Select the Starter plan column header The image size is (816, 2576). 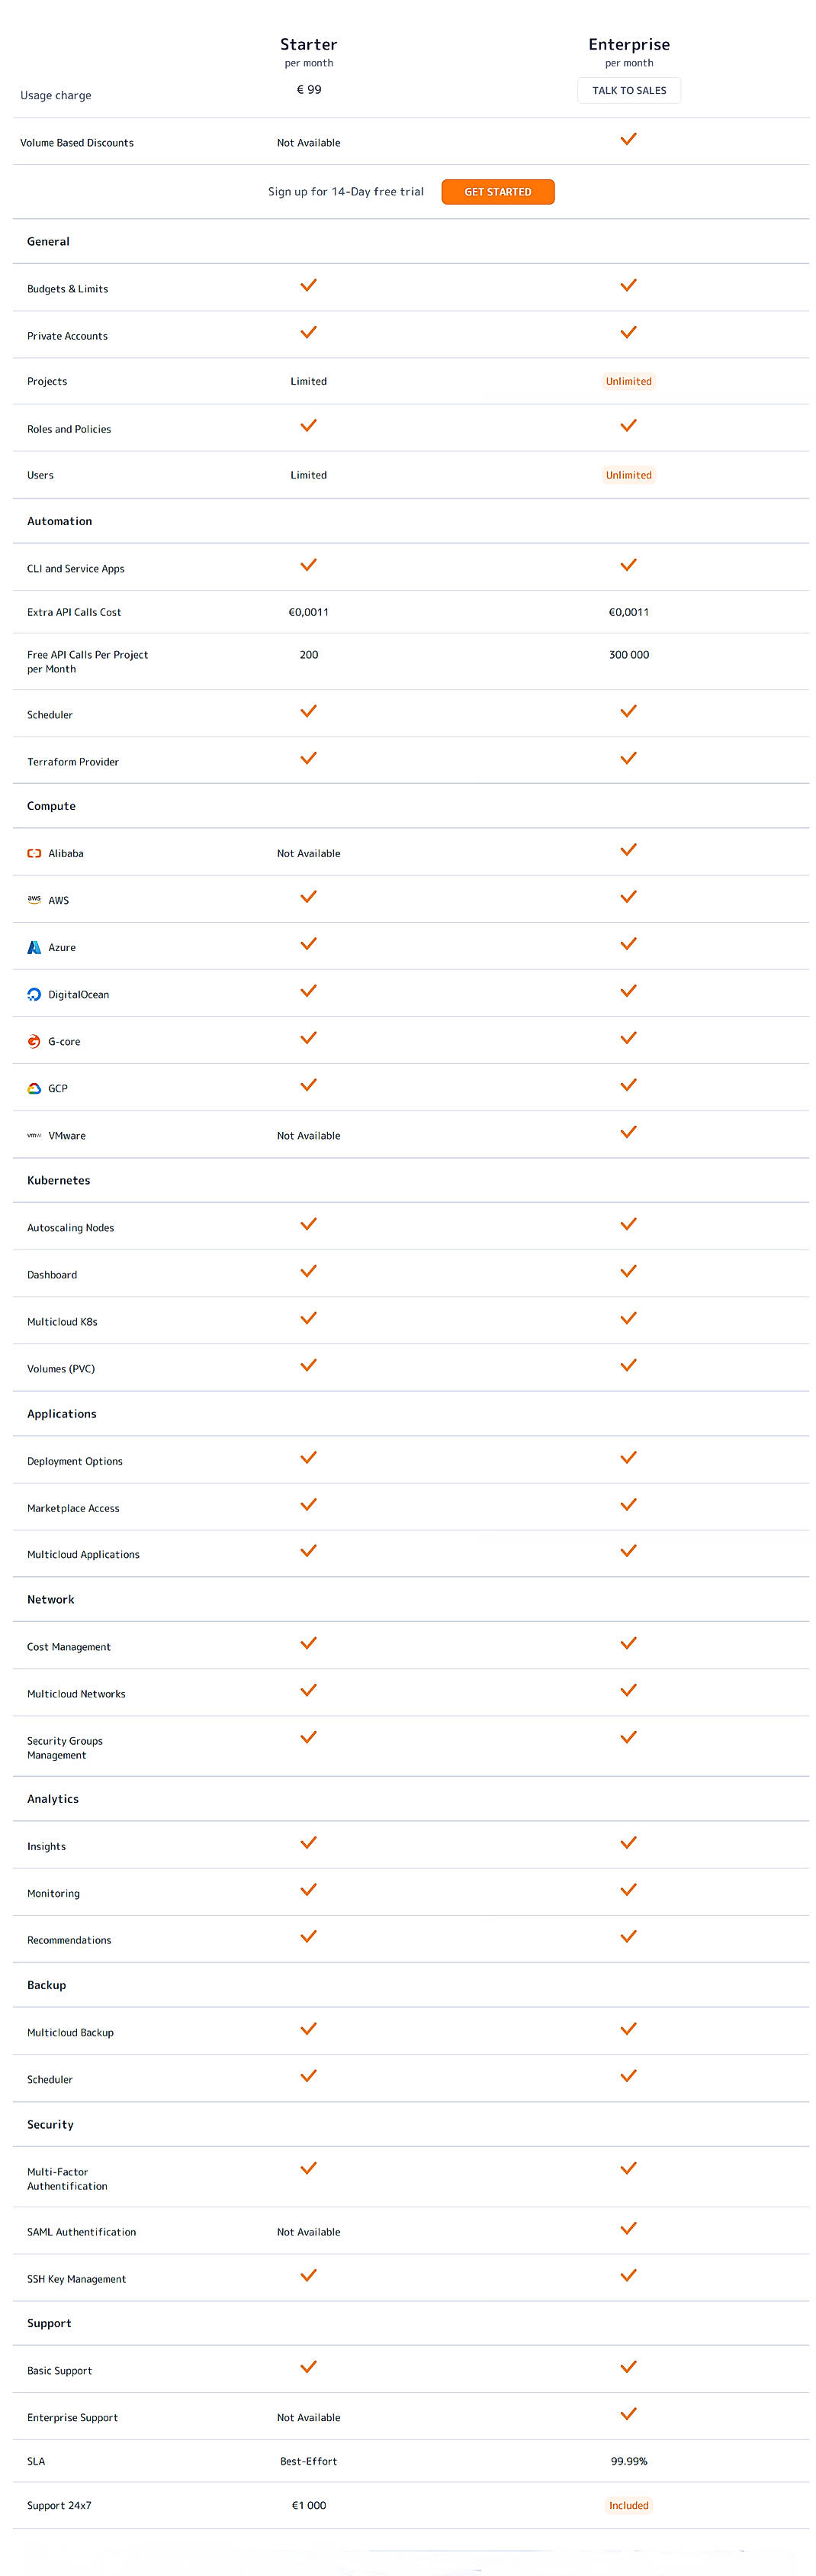(307, 44)
